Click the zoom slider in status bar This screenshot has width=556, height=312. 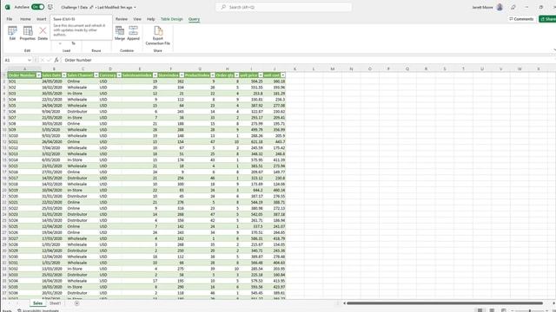531,310
